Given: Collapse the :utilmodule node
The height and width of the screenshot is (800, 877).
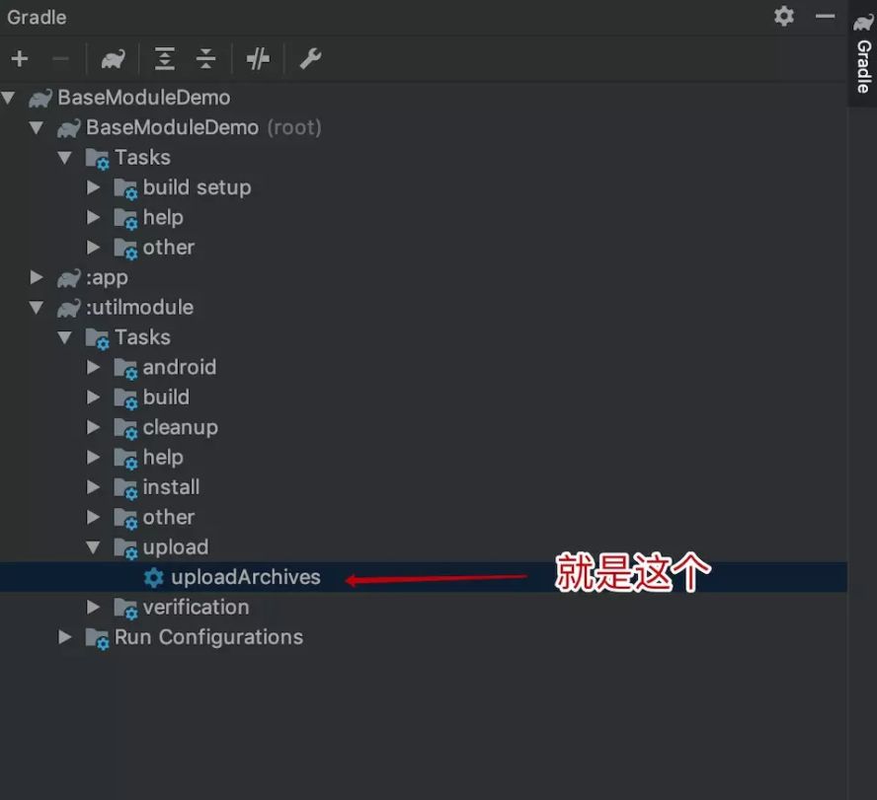Looking at the screenshot, I should (37, 308).
